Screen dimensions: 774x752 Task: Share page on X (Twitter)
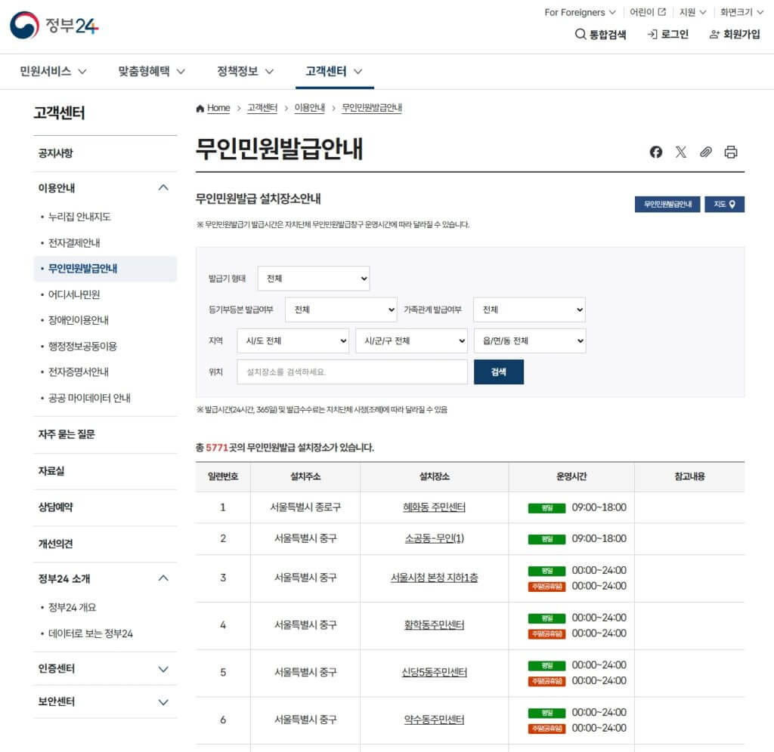(x=680, y=152)
